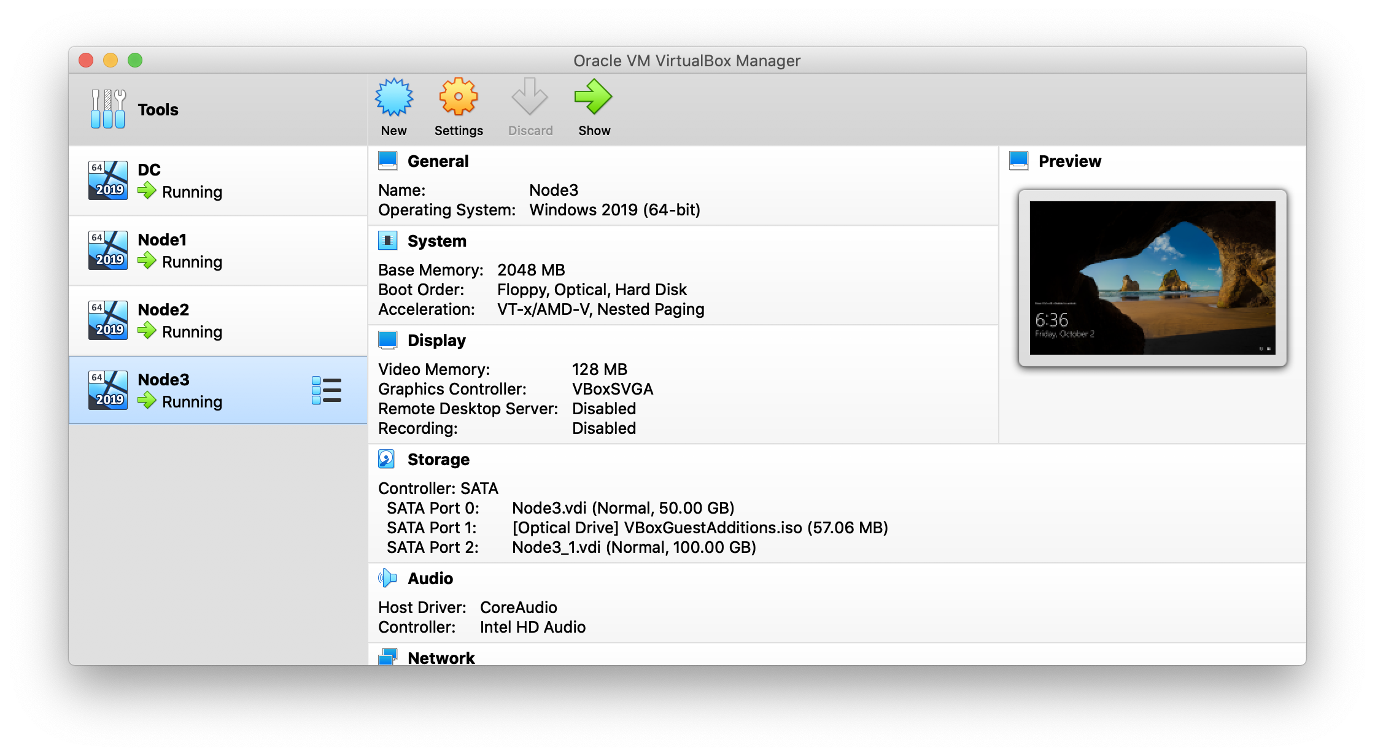Open the Display section header
Viewport: 1375px width, 756px height.
coord(436,341)
